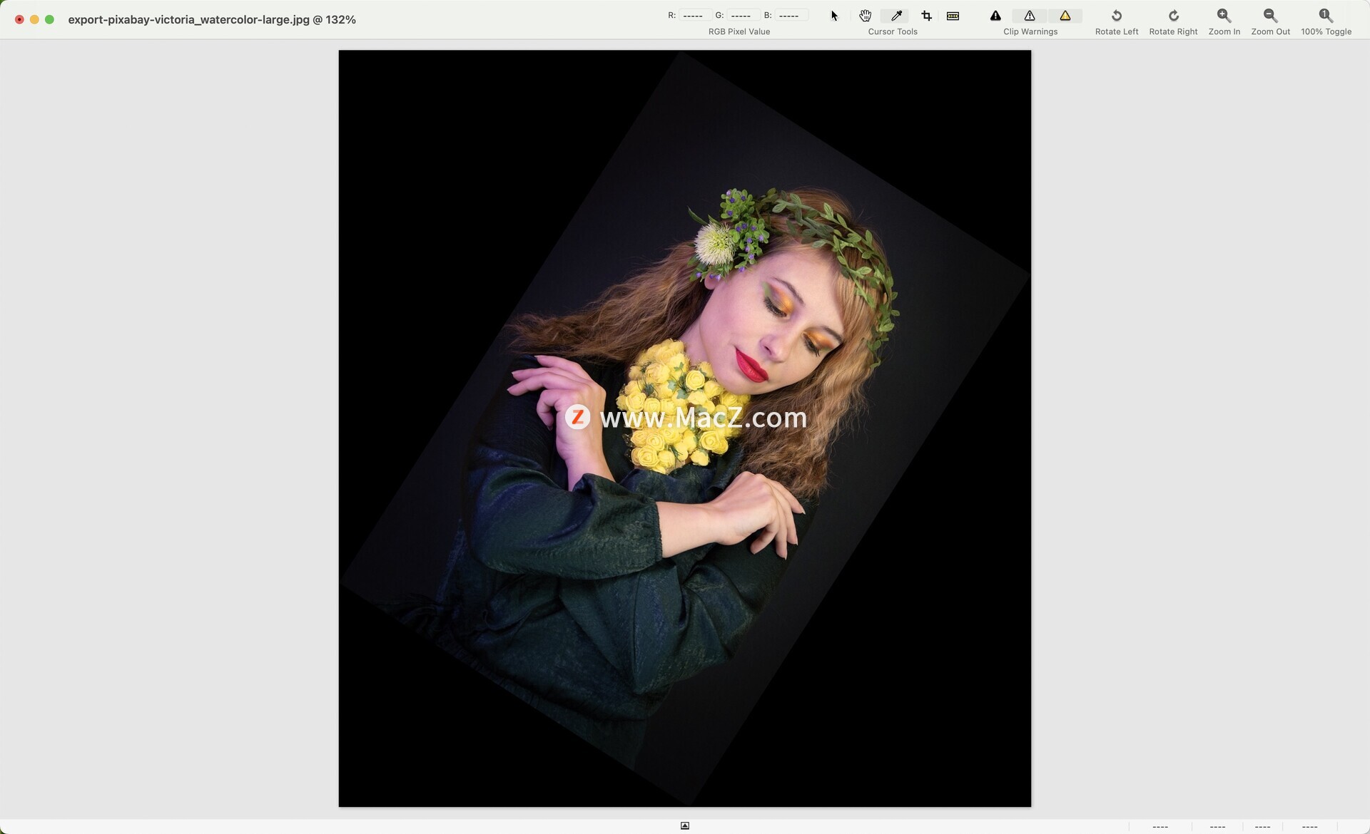Select the crop tool
This screenshot has height=834, width=1370.
(x=926, y=16)
